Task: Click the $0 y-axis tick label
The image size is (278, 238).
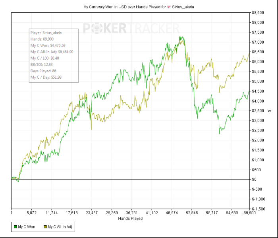Action: click(x=254, y=180)
